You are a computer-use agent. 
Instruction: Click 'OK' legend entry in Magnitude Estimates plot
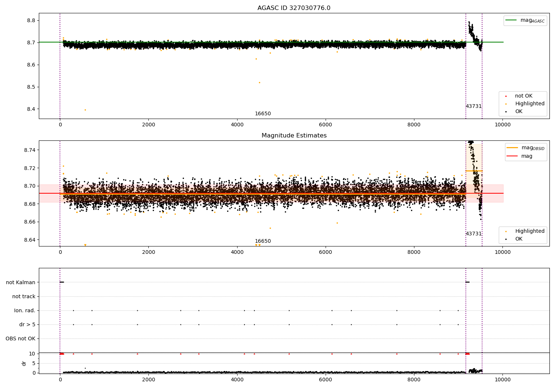click(519, 239)
